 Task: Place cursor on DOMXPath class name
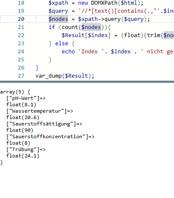pyautogui.click(x=104, y=3)
